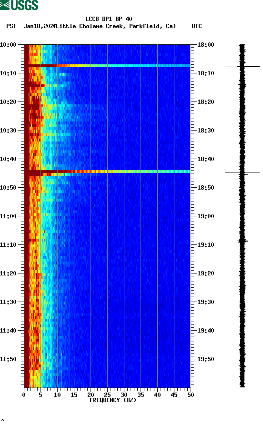The width and height of the screenshot is (263, 425).
Task: Click 'Little Cholame Creek, Parkfield, Ca)' text
Action: pos(115,26)
